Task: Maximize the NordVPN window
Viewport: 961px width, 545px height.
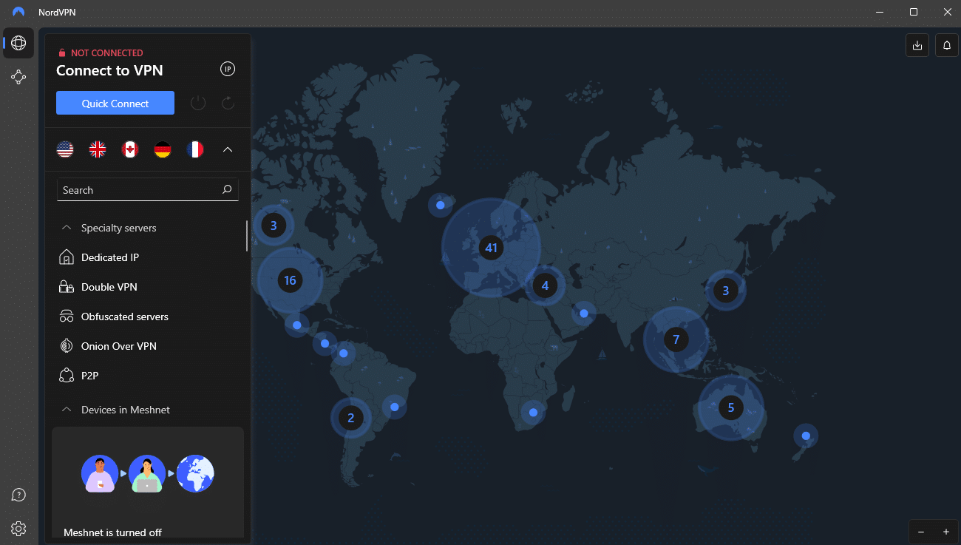Action: [914, 12]
